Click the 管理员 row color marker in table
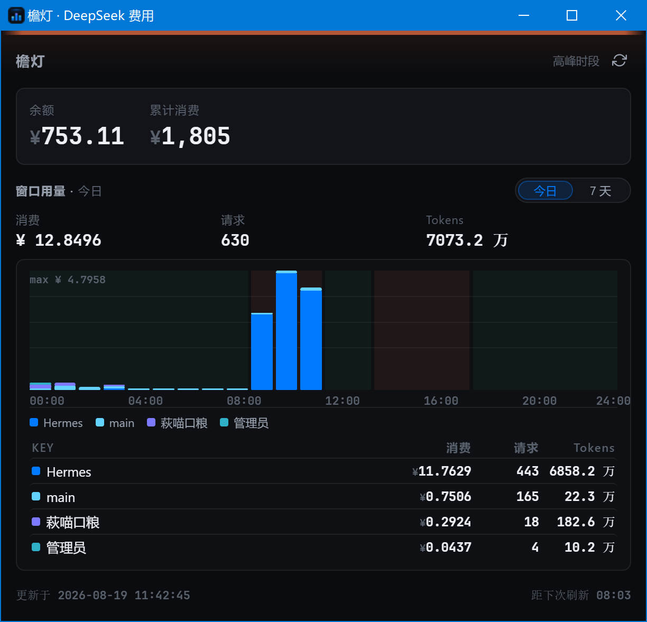Image resolution: width=647 pixels, height=622 pixels. 36,547
